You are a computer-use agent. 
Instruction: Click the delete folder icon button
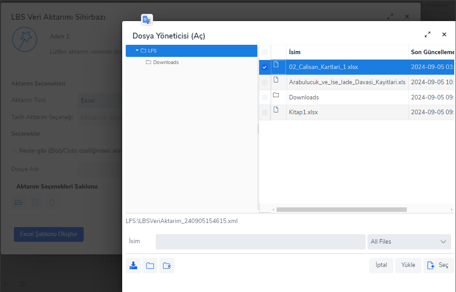pyautogui.click(x=167, y=266)
